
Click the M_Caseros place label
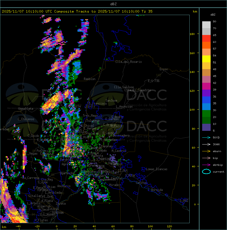point(119,151)
